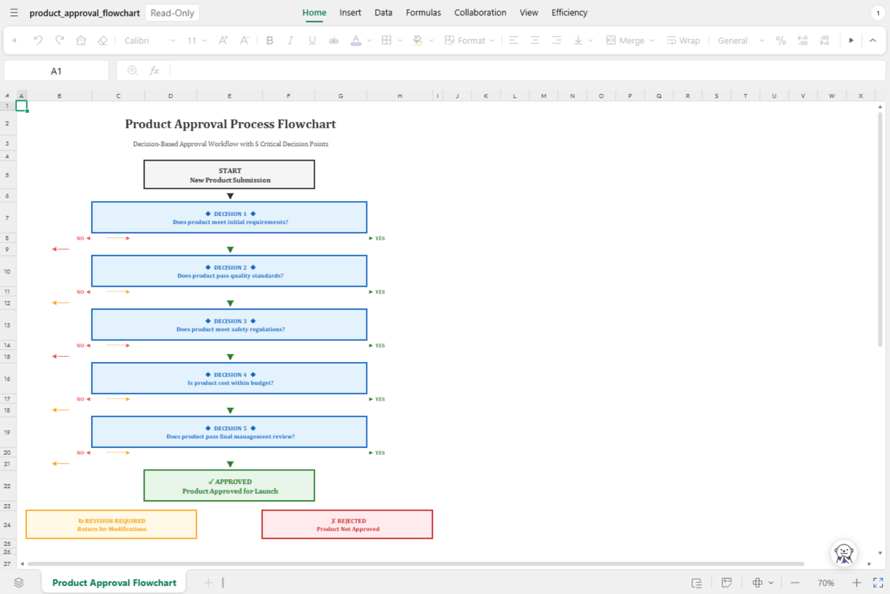This screenshot has height=594, width=890.
Task: Click the zoom in plus button
Action: click(x=856, y=583)
